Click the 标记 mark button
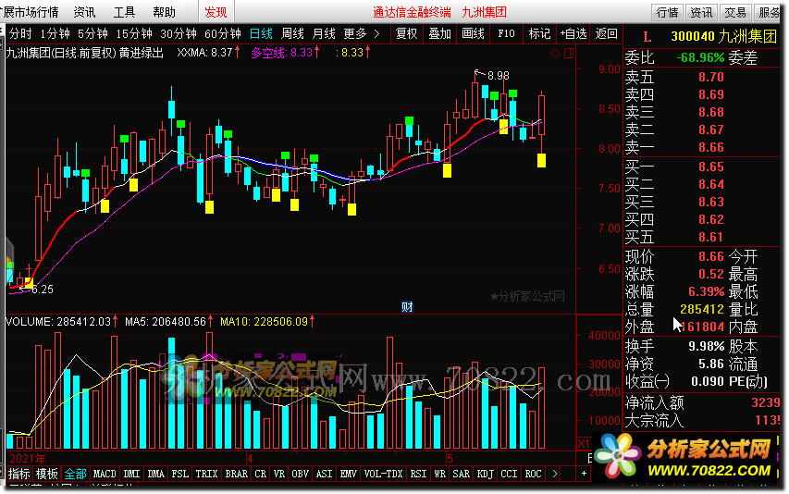The width and height of the screenshot is (789, 494). point(539,33)
